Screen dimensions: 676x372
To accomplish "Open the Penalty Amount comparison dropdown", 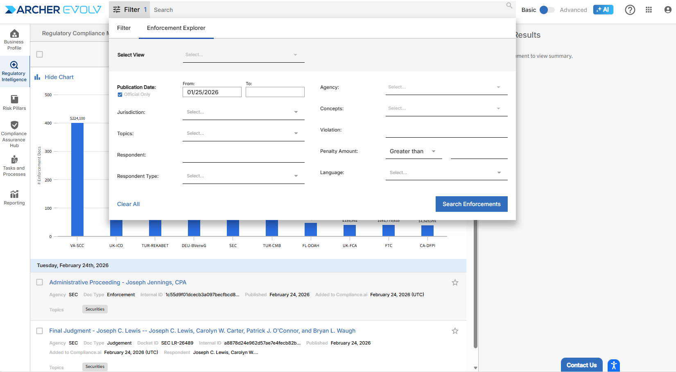I will [x=413, y=152].
